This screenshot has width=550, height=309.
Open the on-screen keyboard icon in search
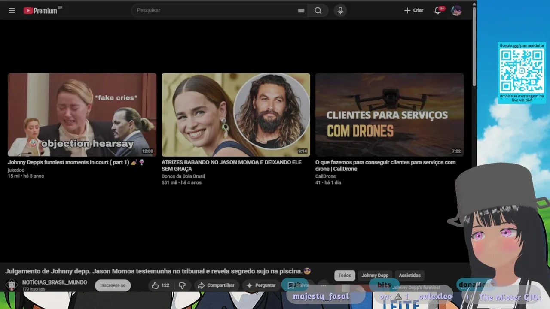301,11
